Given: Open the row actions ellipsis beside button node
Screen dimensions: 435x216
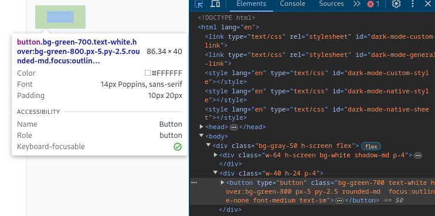Looking at the screenshot, I should pyautogui.click(x=194, y=183).
